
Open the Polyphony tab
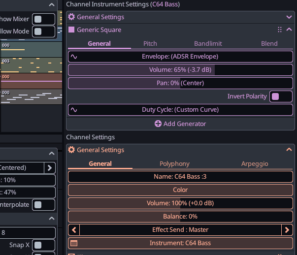point(174,163)
